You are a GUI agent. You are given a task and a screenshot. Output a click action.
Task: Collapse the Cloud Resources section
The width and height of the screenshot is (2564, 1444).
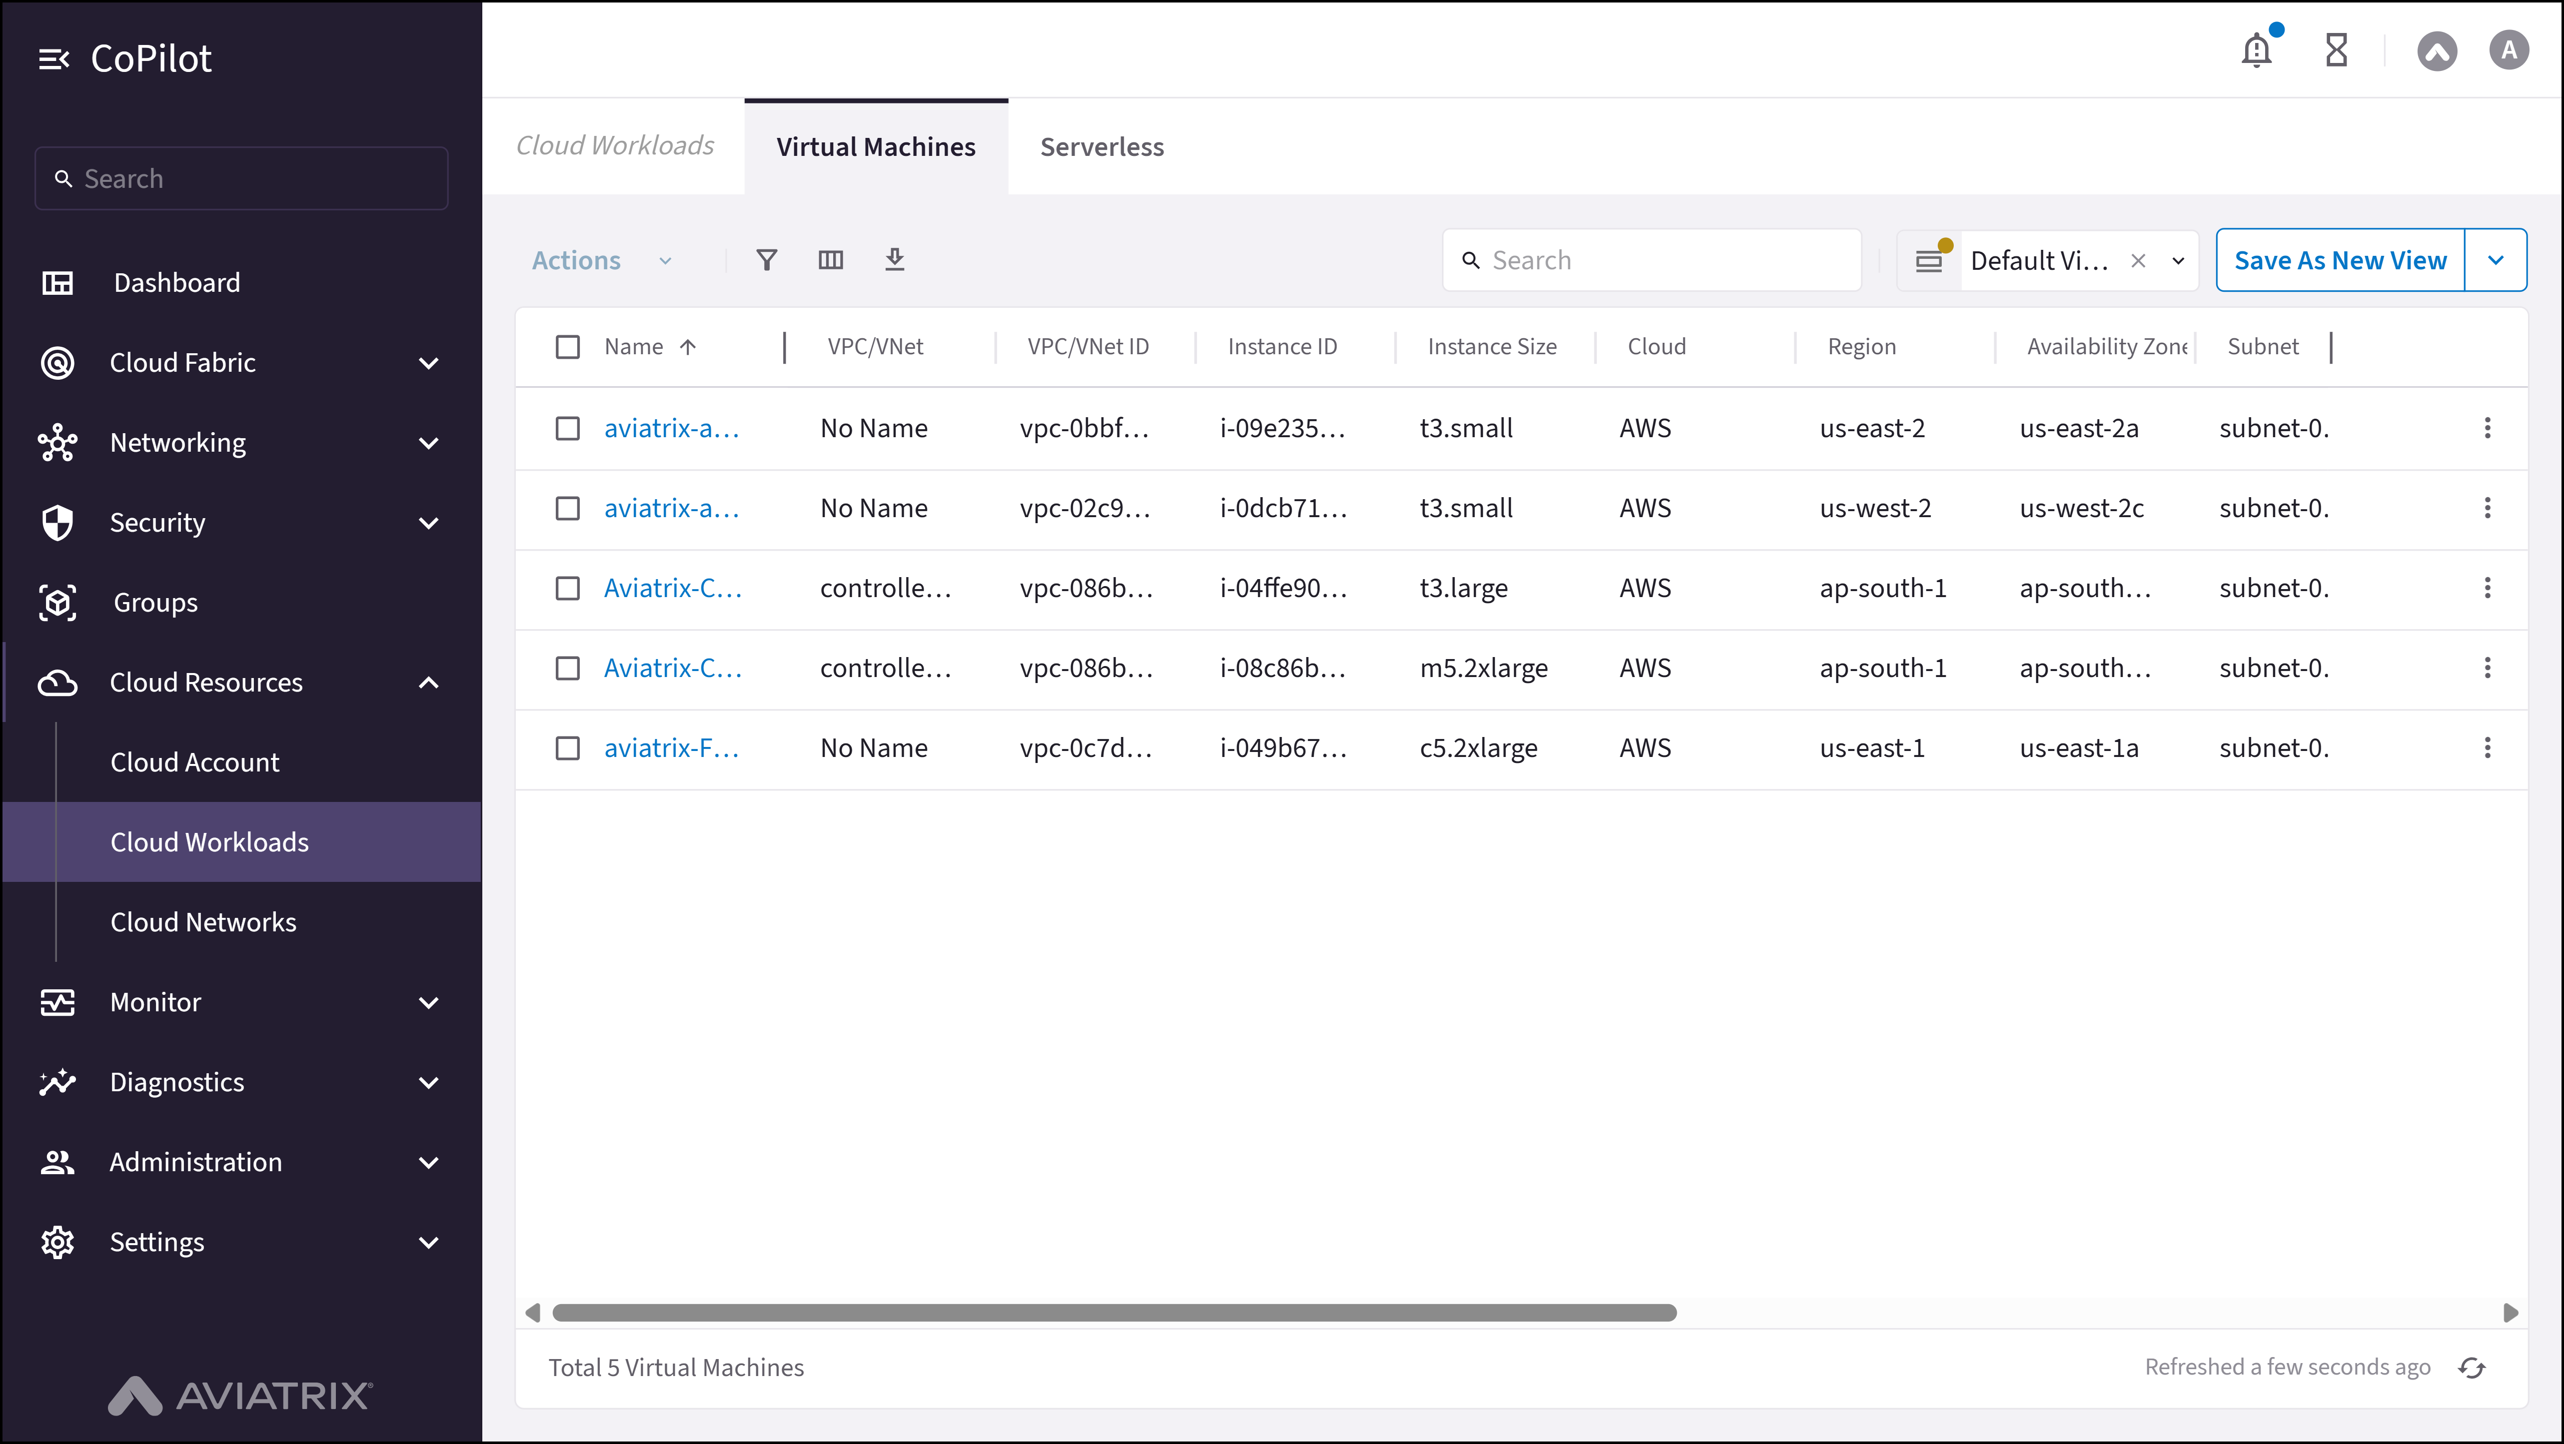click(429, 683)
